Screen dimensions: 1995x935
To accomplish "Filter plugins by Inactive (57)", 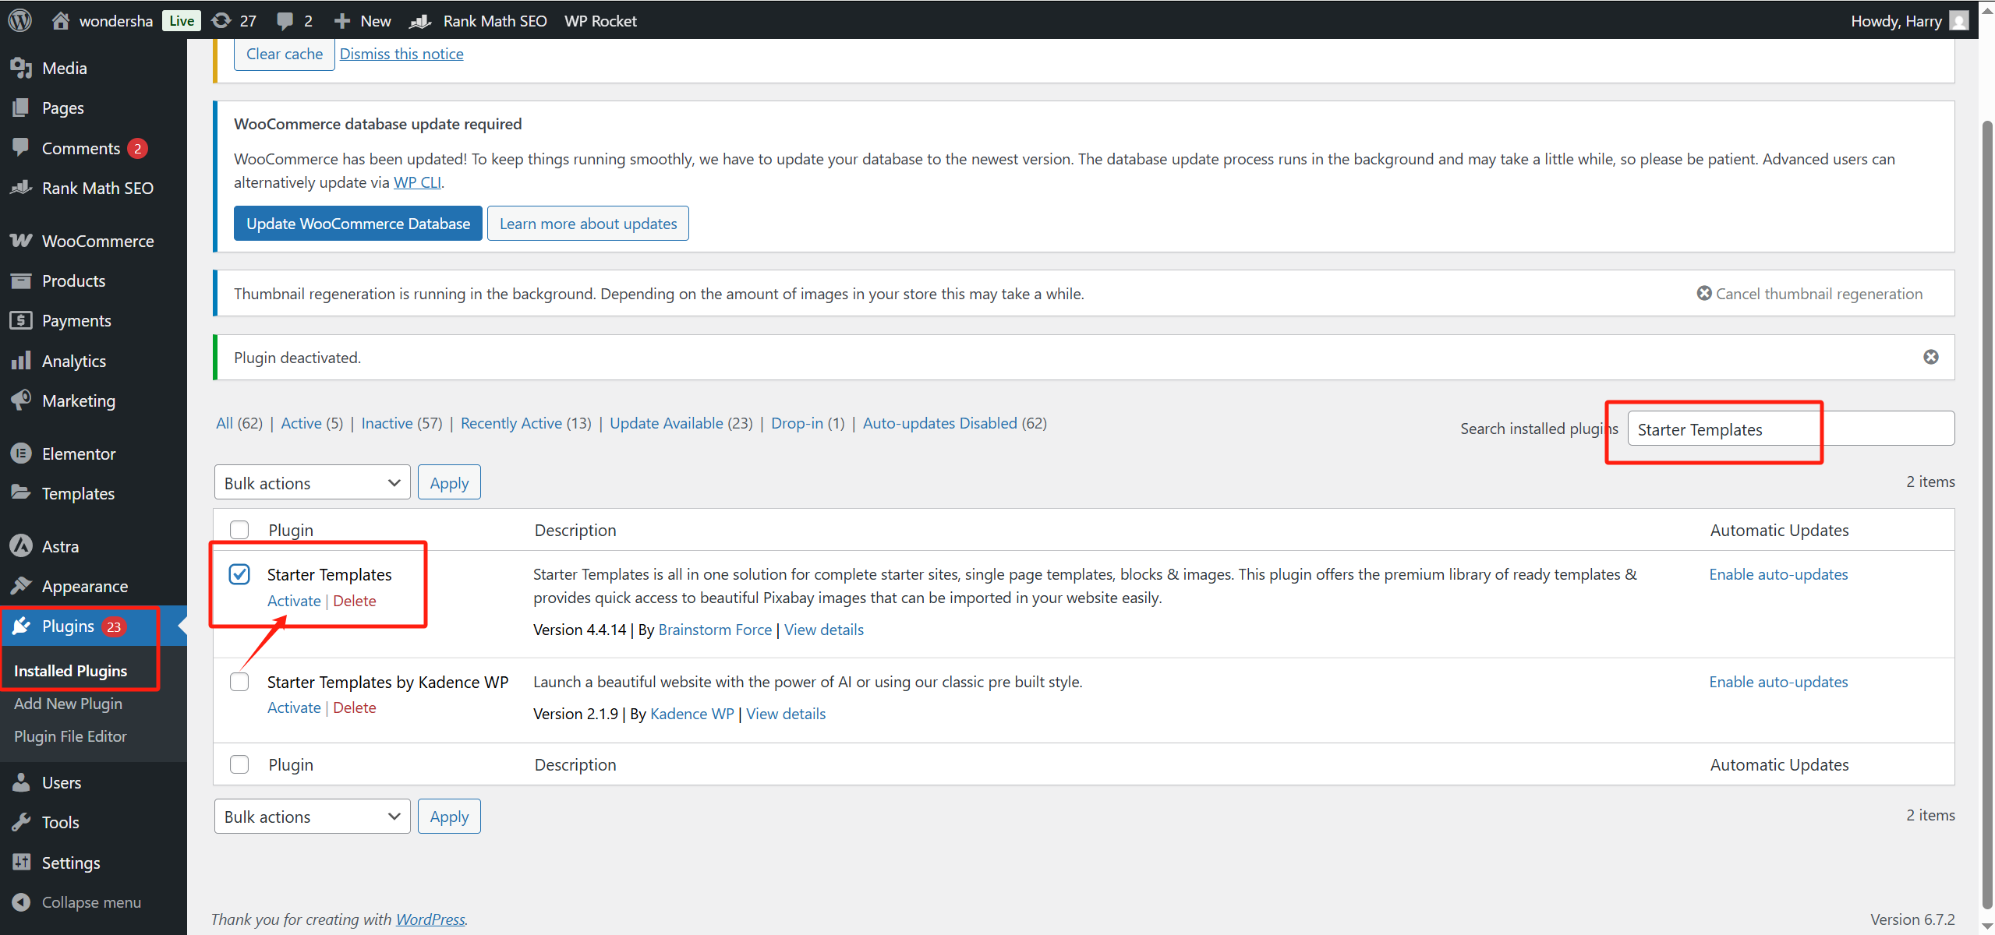I will pos(387,423).
